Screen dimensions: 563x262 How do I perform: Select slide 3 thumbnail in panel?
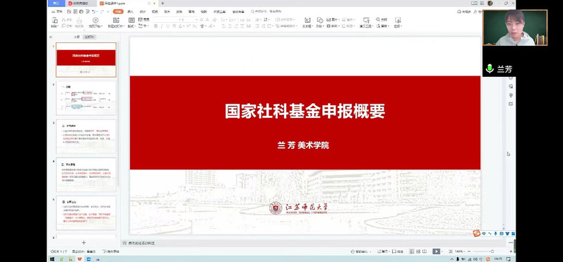[86, 137]
